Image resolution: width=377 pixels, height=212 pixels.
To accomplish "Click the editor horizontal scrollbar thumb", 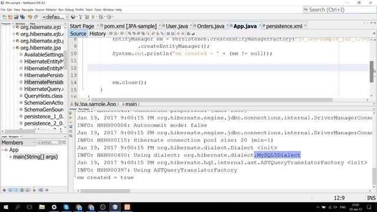I will tap(212, 100).
